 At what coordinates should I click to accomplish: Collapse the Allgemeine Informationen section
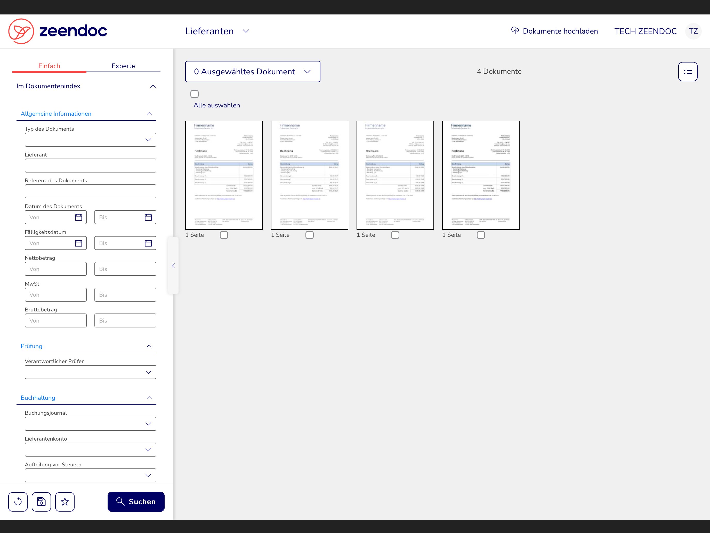pos(149,114)
